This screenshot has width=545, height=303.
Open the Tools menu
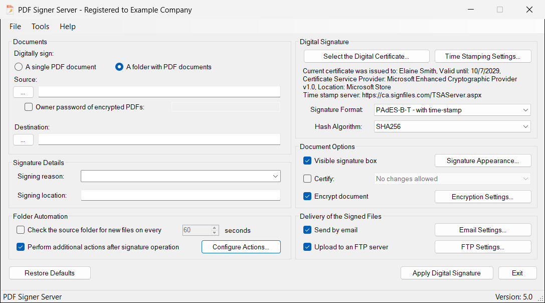point(40,27)
